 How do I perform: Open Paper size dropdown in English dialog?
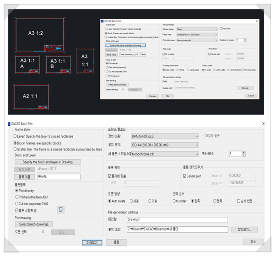[x=197, y=35]
